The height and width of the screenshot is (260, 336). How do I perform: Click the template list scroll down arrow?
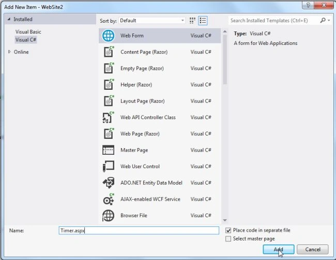tap(225, 220)
